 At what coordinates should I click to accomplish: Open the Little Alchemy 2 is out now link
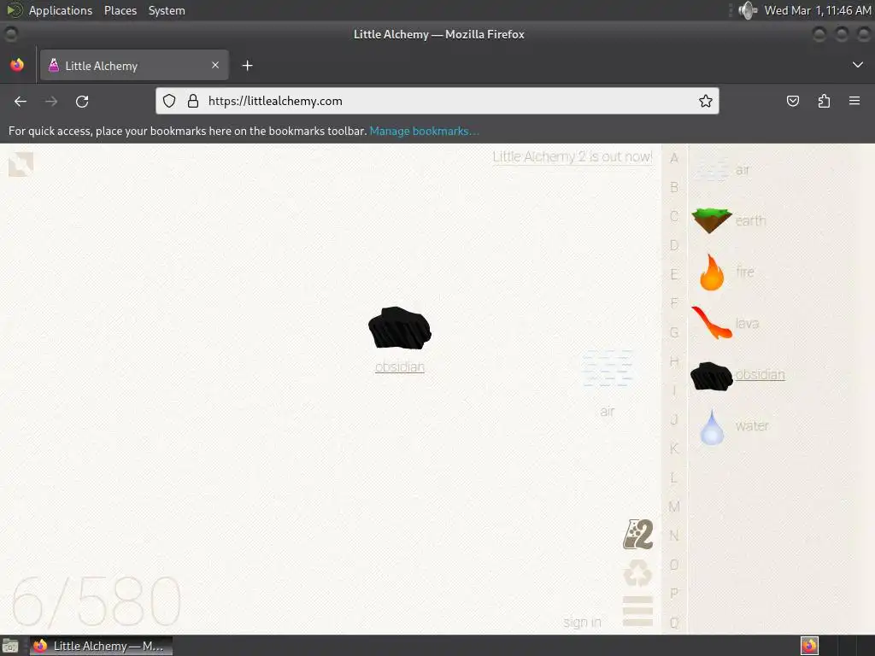coord(573,157)
